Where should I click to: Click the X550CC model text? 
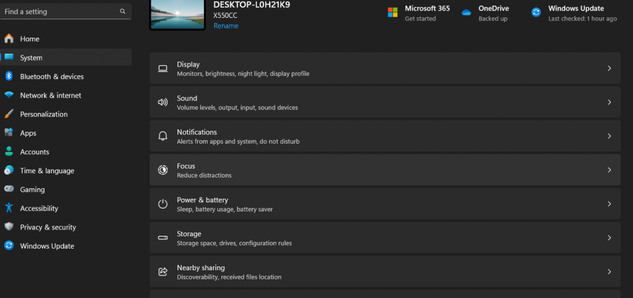coord(225,15)
